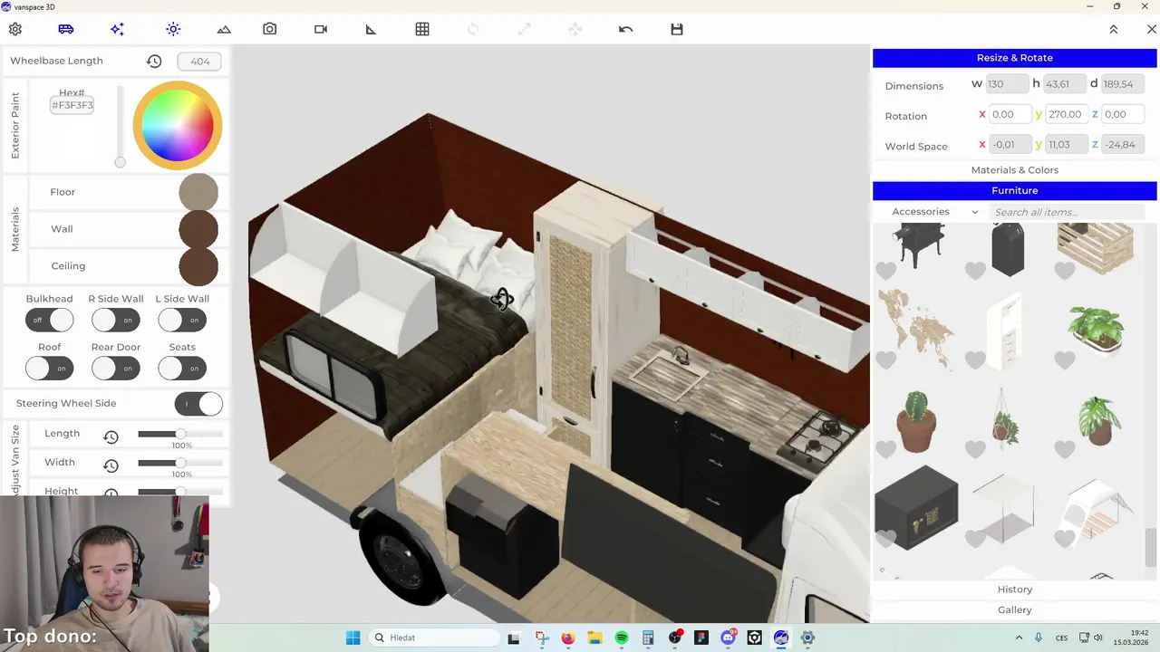The width and height of the screenshot is (1160, 652).
Task: Click the Search all items field
Action: [1067, 212]
